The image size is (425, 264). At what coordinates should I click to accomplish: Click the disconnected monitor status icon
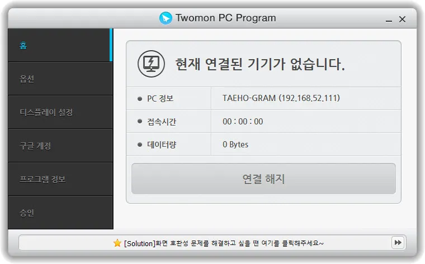point(151,64)
